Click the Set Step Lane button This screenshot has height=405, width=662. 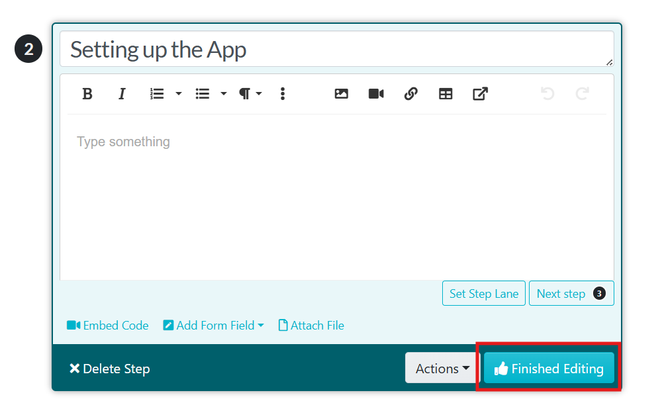pos(484,293)
